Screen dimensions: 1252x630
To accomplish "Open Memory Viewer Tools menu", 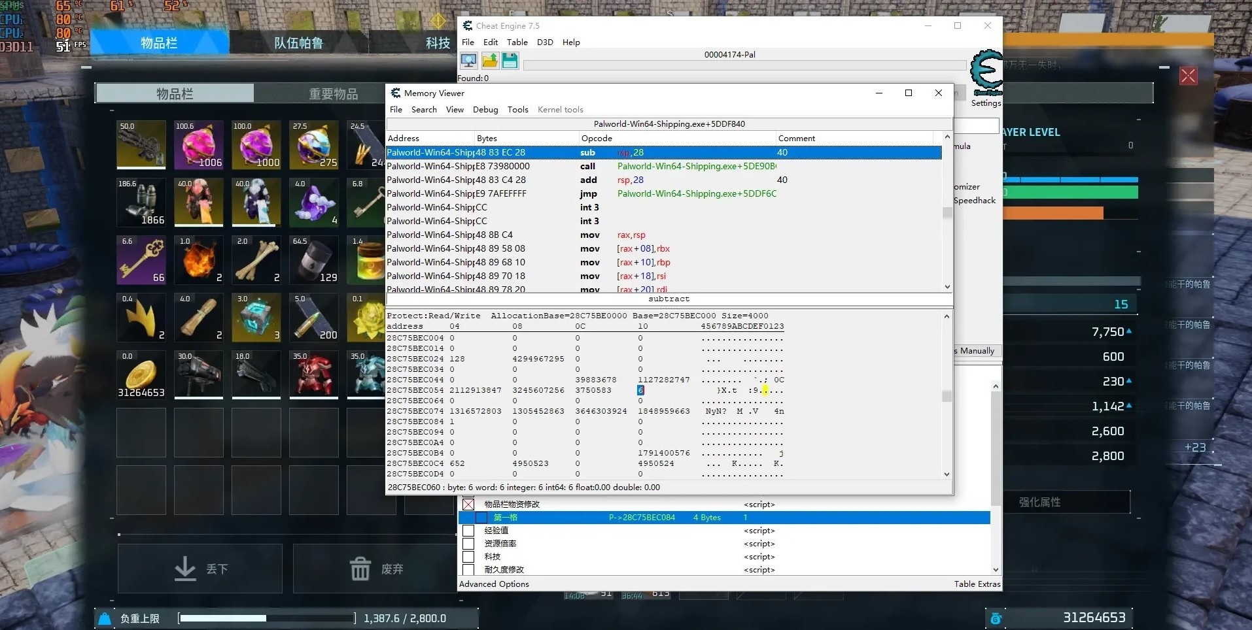I will click(x=517, y=110).
